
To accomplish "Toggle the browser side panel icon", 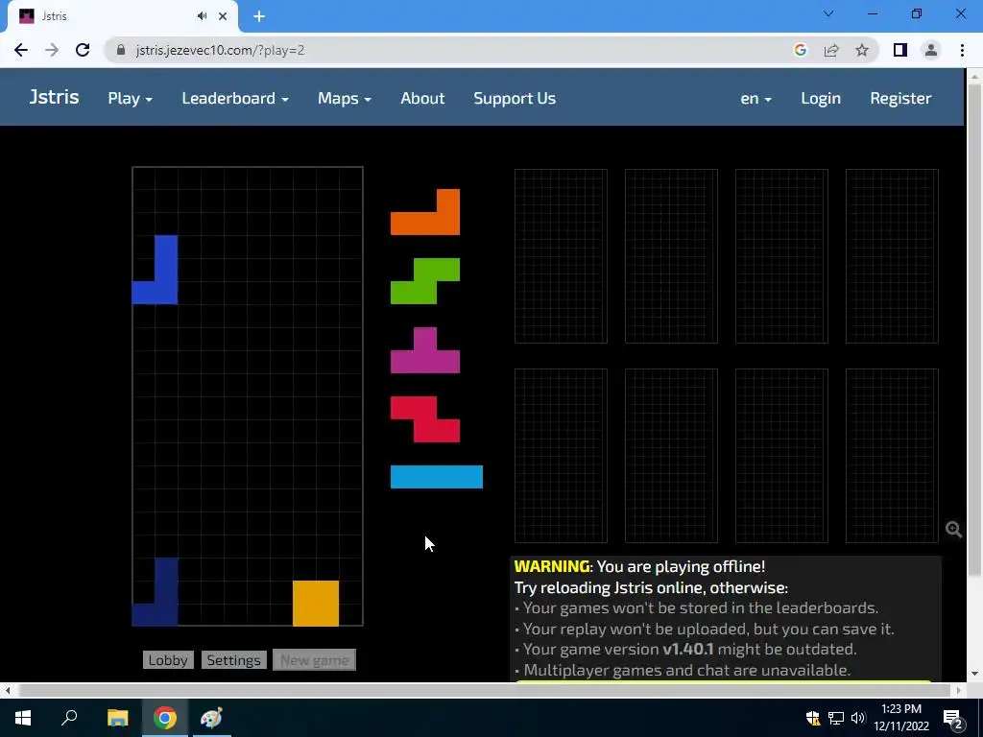I will 900,50.
